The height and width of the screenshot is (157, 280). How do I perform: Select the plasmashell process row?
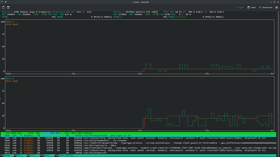[x=138, y=140]
